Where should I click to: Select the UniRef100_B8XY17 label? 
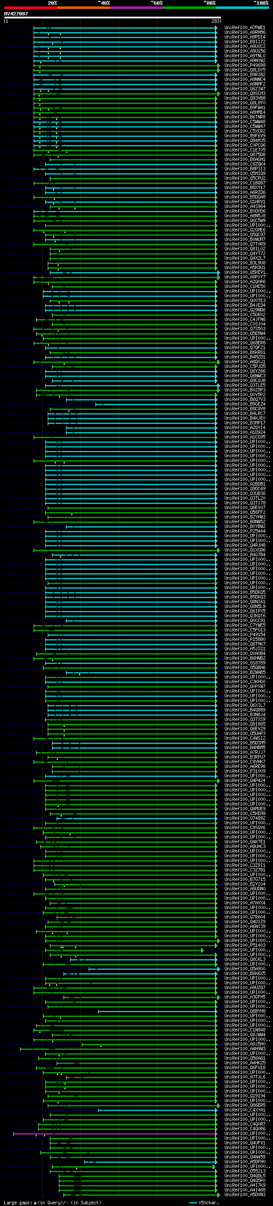(x=244, y=188)
